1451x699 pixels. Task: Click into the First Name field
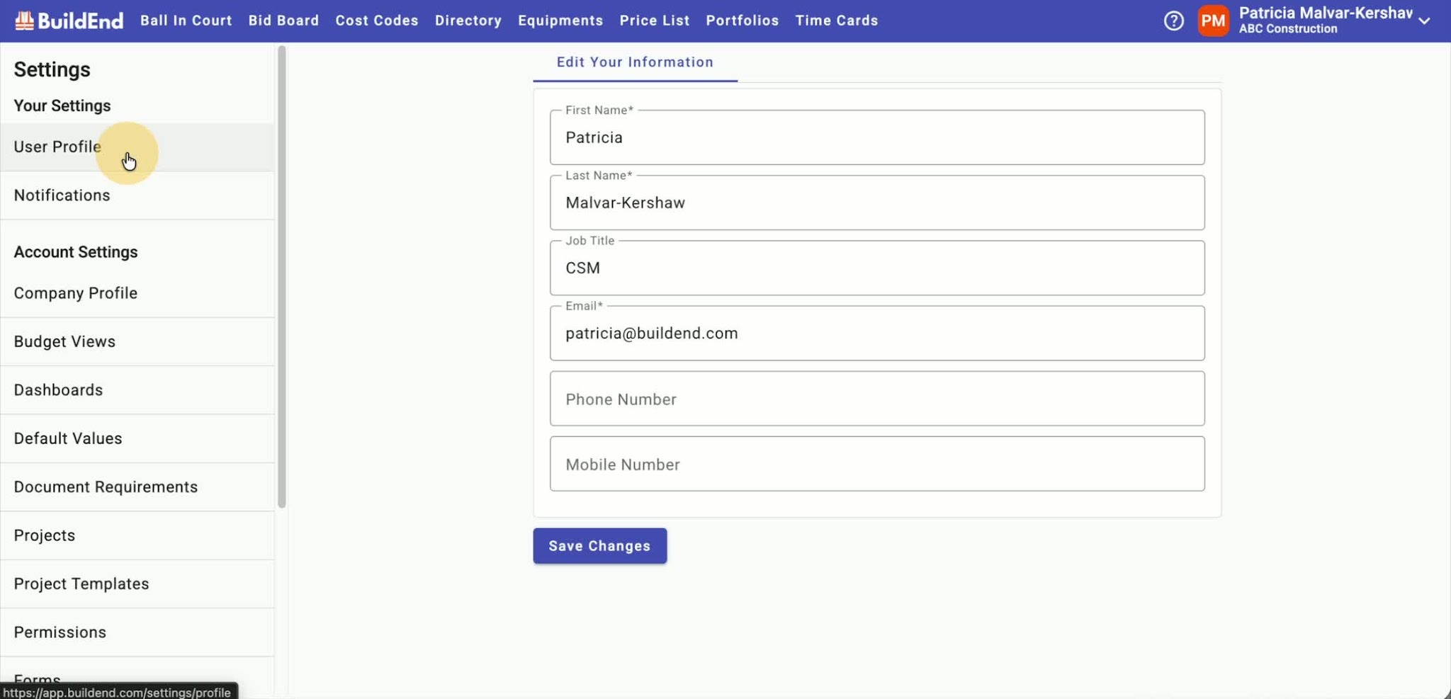point(877,137)
